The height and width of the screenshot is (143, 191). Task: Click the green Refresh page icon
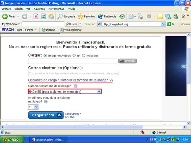[x=44, y=16]
